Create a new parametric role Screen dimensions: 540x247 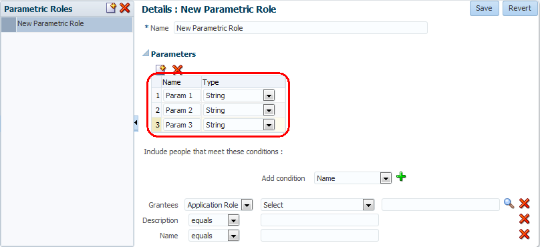[x=111, y=8]
